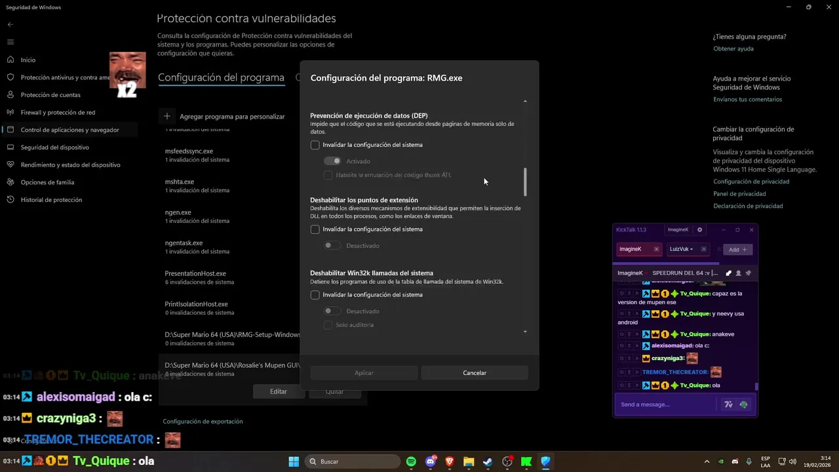The width and height of the screenshot is (839, 472).
Task: Open Panel de privacidad link
Action: [739, 194]
